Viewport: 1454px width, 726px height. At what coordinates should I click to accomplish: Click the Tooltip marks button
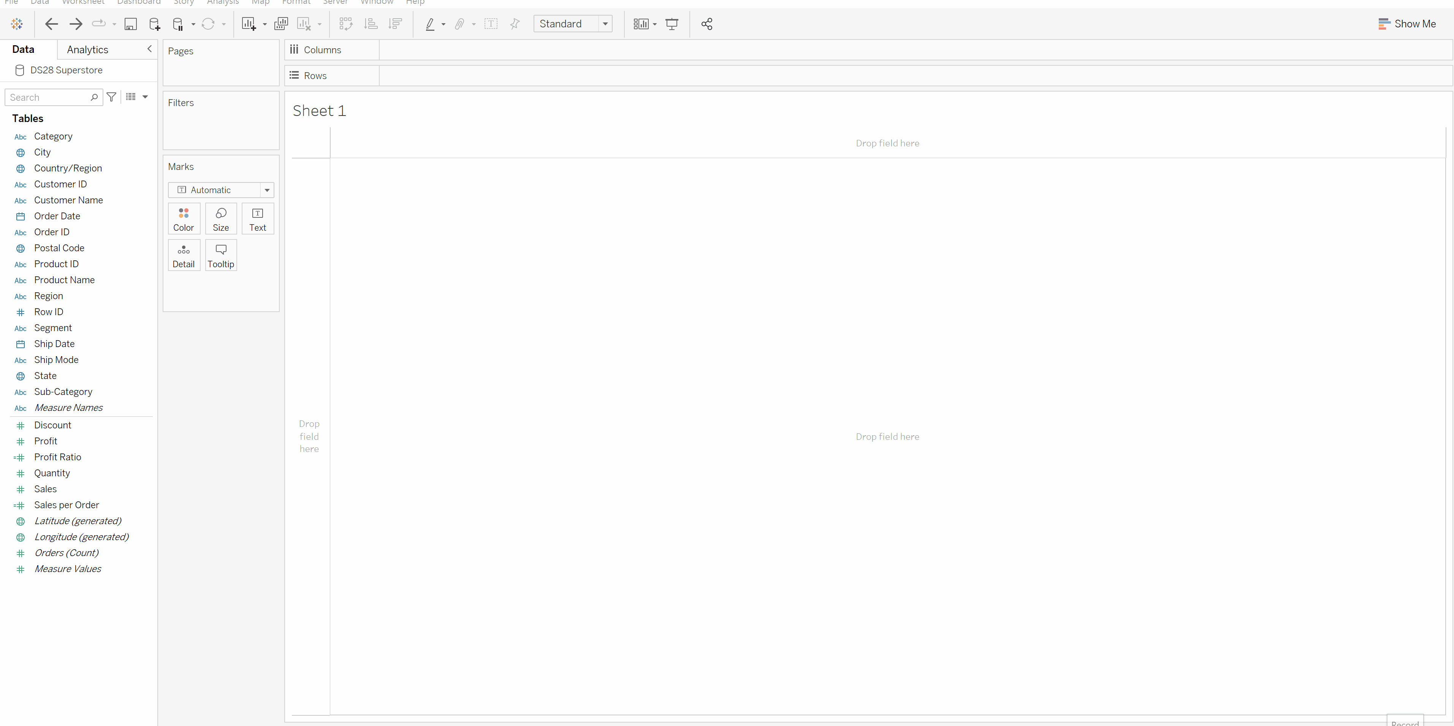[x=221, y=255]
